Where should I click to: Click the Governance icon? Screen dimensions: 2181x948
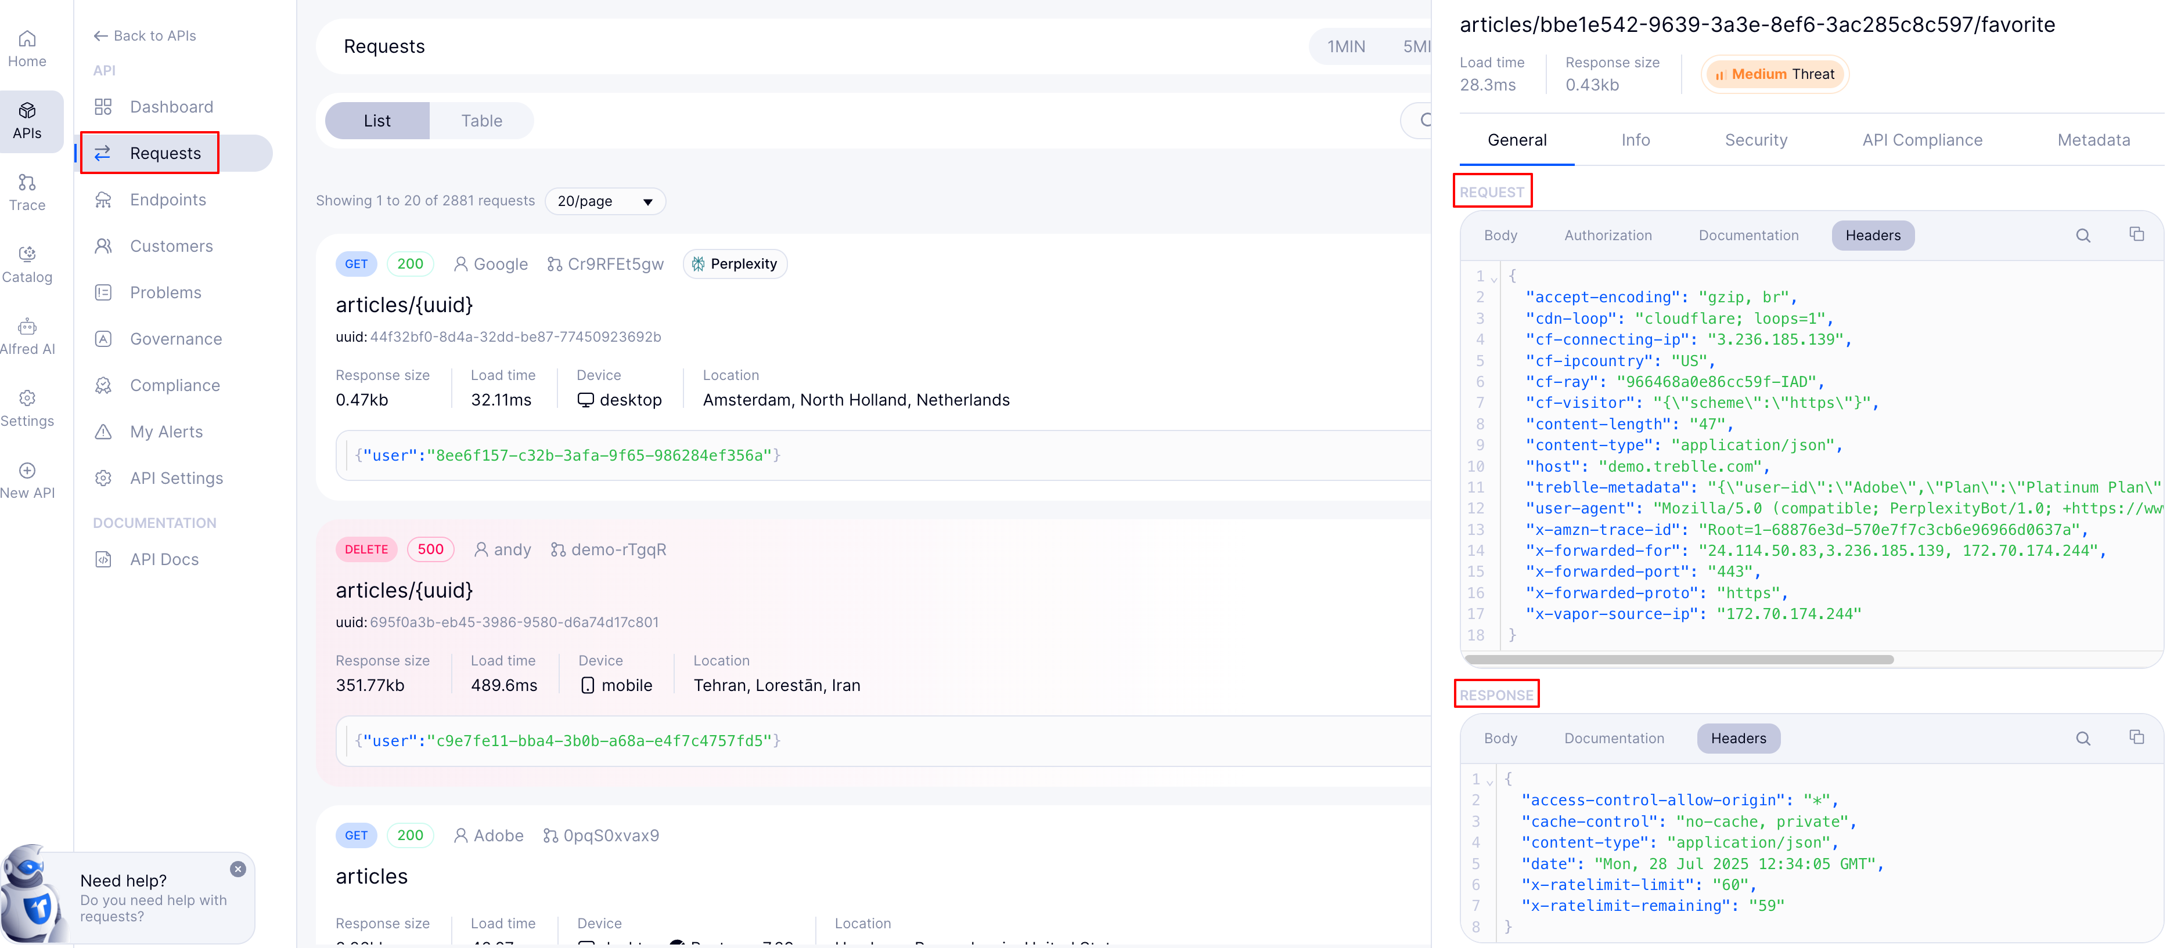pos(103,339)
